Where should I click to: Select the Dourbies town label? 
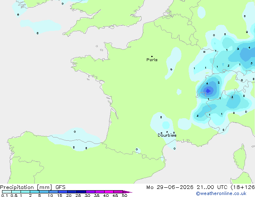(167, 135)
